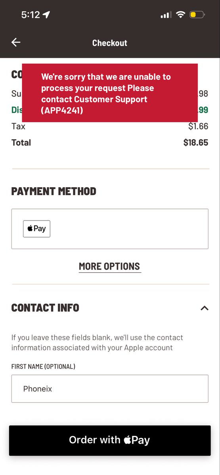Tap the Apple Pay logo badge
Screen dimensions: 220x475
[36, 229]
